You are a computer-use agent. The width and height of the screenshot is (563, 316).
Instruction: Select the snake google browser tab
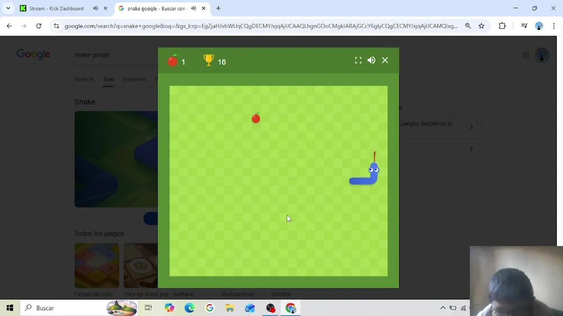point(157,8)
